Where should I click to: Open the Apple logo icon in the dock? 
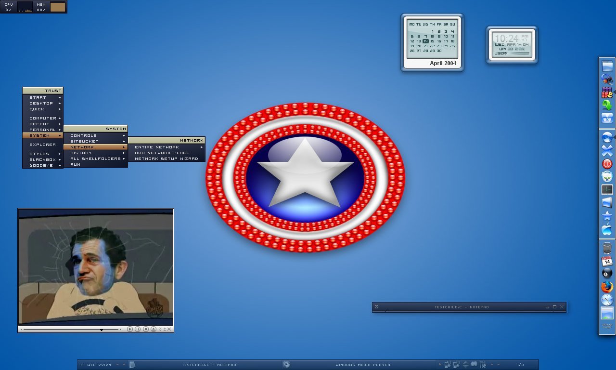point(607,229)
